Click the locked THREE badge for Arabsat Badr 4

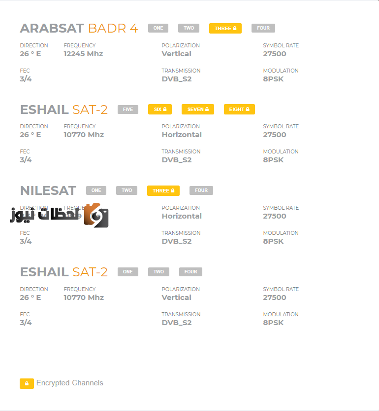coord(225,28)
